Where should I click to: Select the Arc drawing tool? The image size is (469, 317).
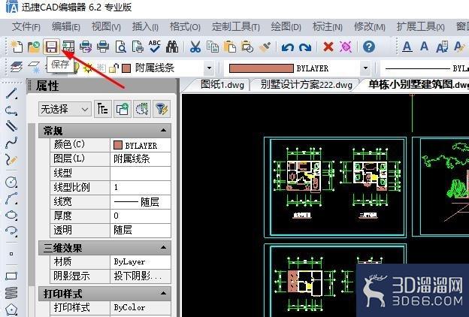tap(11, 198)
